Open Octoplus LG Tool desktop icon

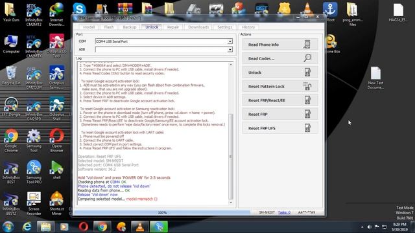tap(56, 46)
